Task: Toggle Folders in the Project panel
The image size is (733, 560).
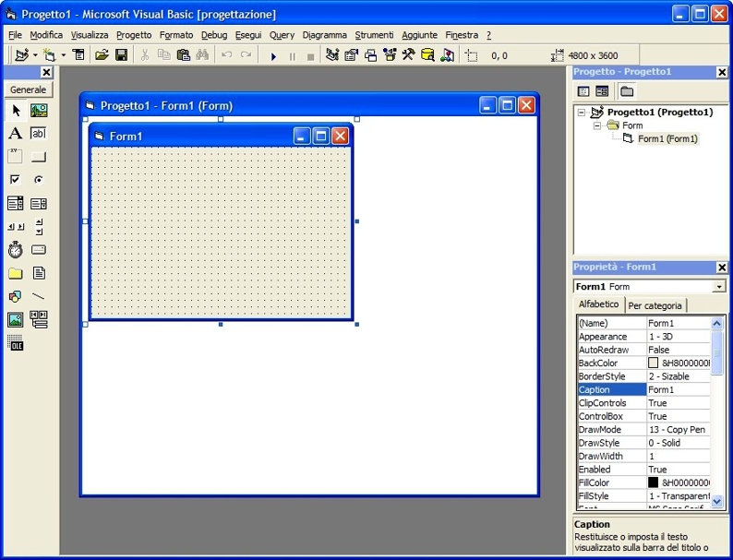Action: pos(627,91)
